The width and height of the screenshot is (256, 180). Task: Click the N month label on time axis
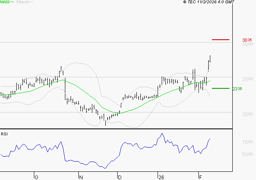point(81,178)
